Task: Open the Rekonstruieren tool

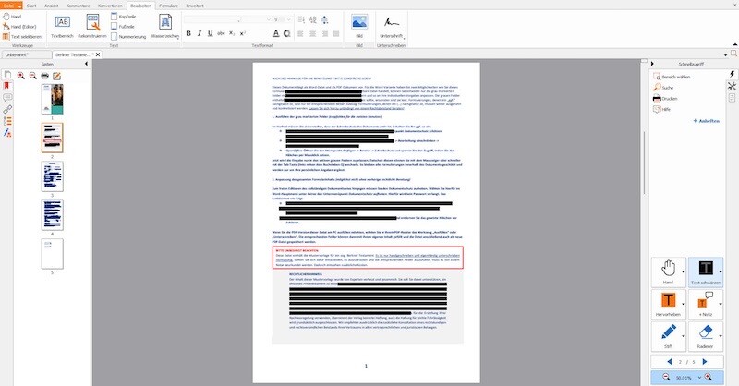Action: [x=92, y=27]
